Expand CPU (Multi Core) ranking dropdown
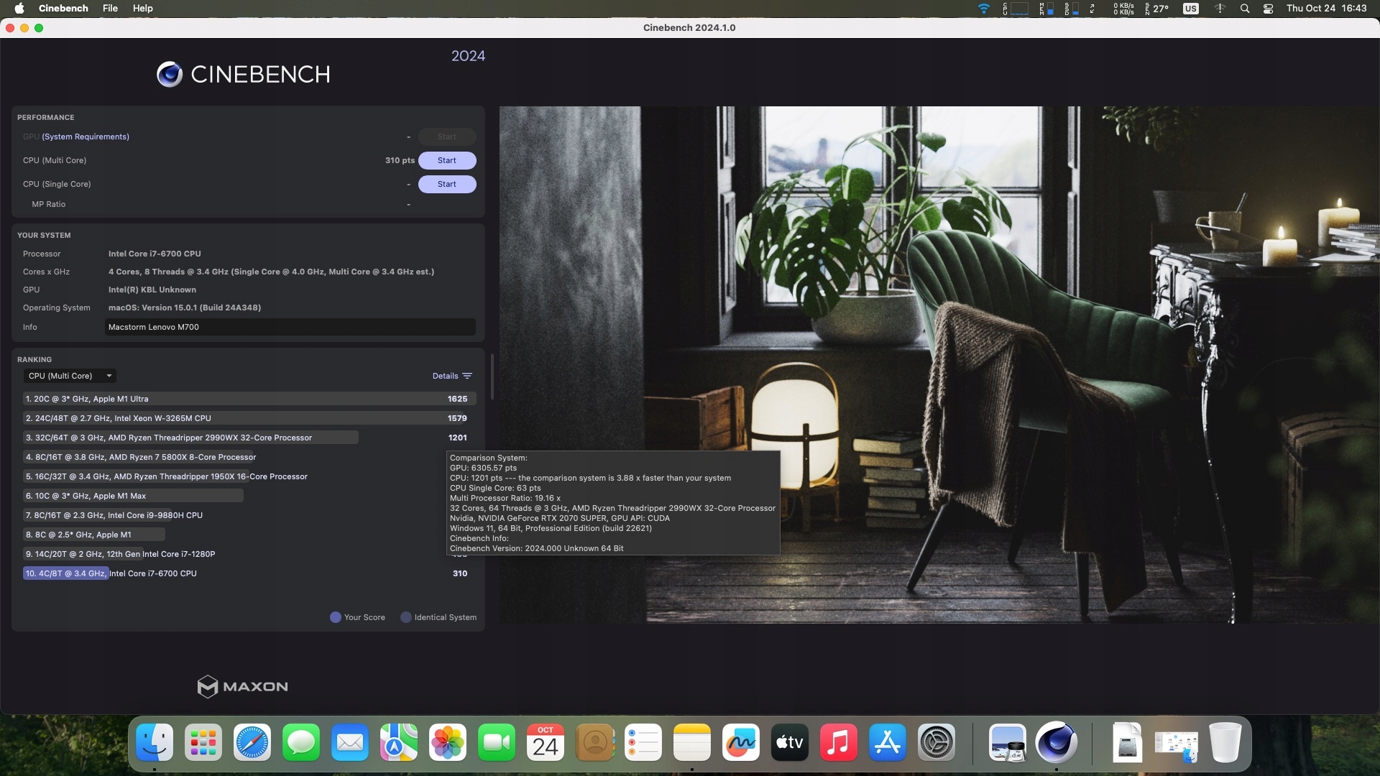The height and width of the screenshot is (776, 1380). [70, 376]
